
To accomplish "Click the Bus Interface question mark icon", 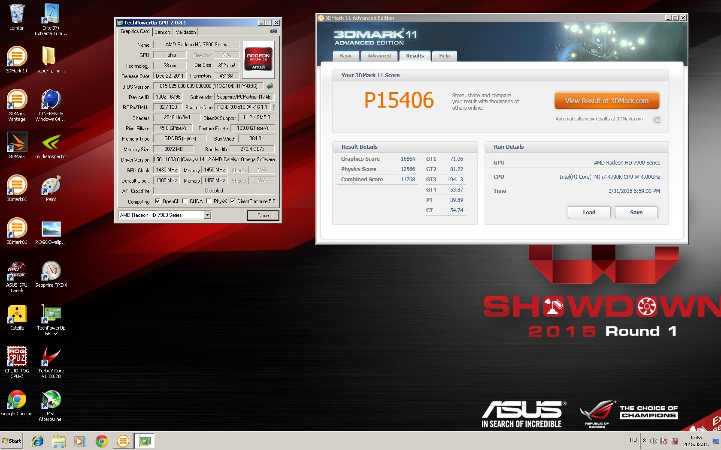I will [273, 107].
